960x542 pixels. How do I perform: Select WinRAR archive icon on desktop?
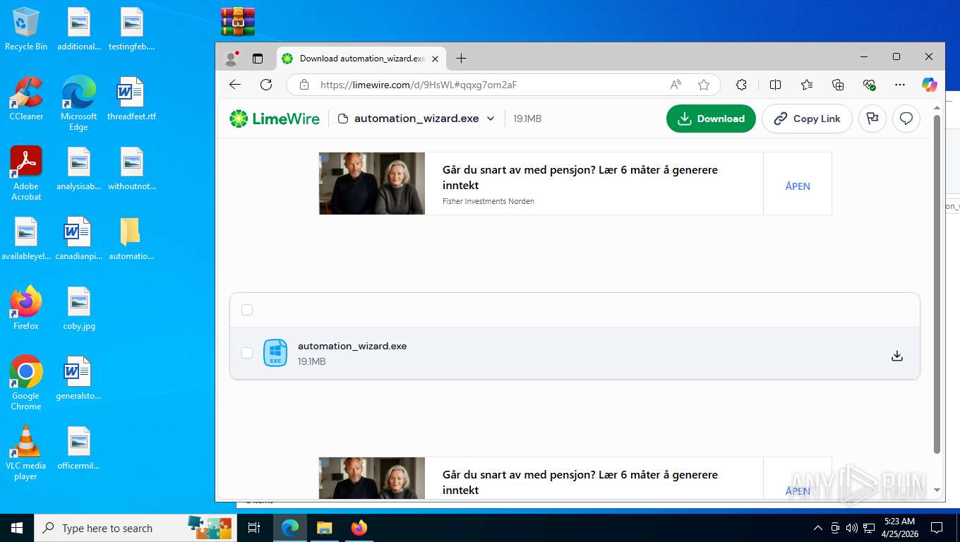238,21
